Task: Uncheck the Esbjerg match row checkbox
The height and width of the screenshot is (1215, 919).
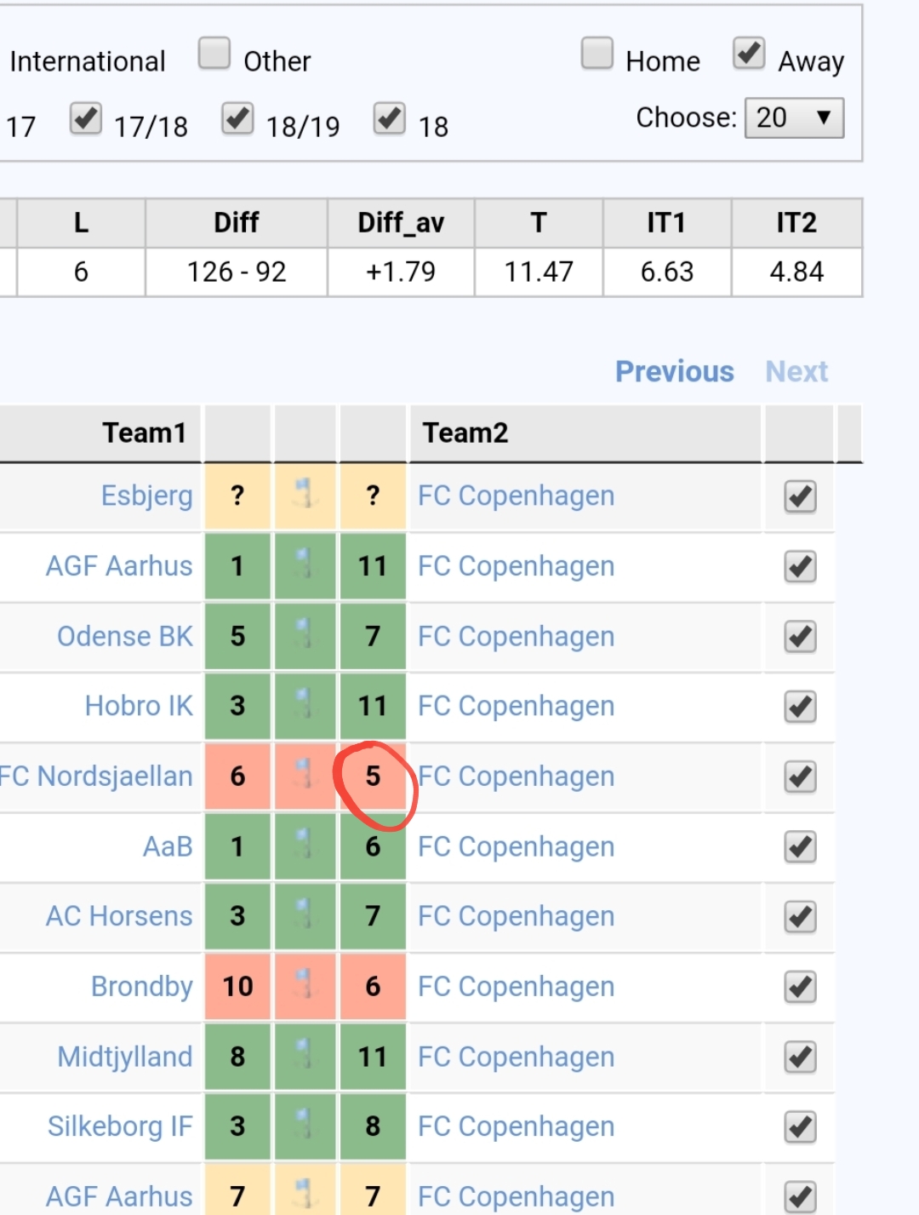Action: 801,496
